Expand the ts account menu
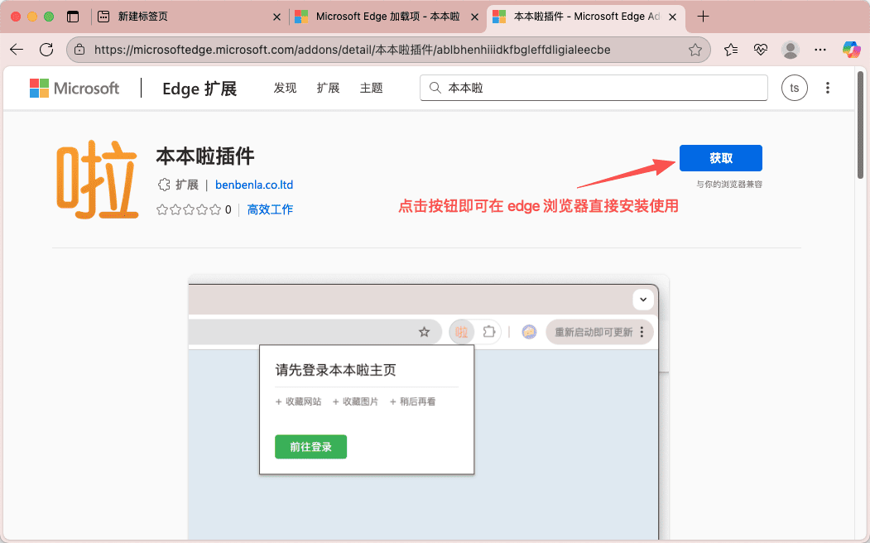Image resolution: width=870 pixels, height=543 pixels. point(794,88)
